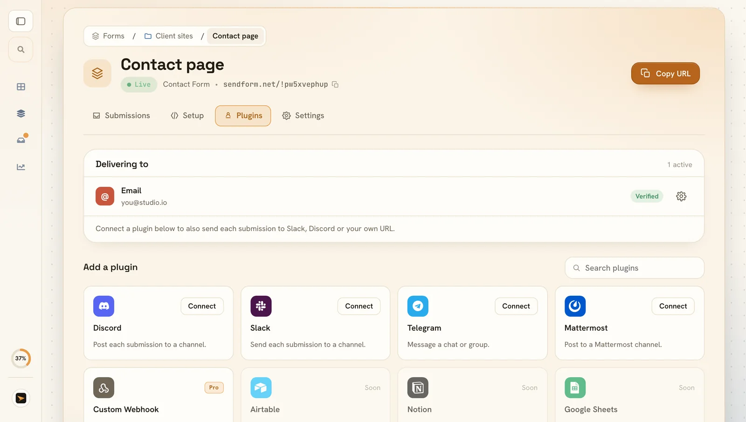Focus the Search plugins field

[x=634, y=268]
